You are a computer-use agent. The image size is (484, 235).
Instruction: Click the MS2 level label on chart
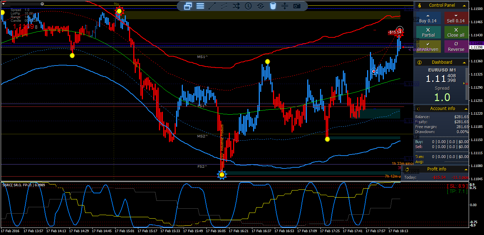click(x=202, y=136)
